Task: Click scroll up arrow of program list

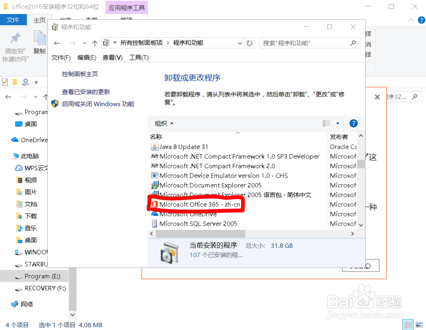Action: tap(361, 136)
